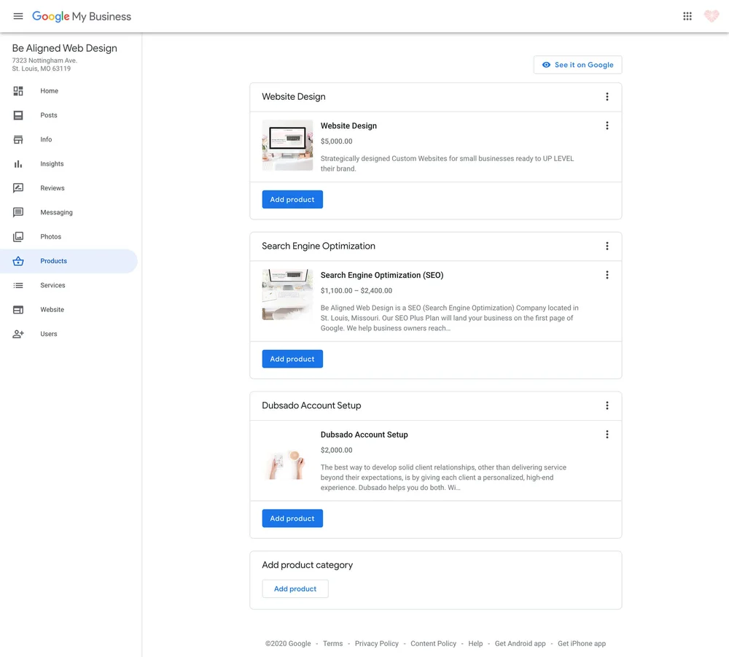Switch to the Products section
The width and height of the screenshot is (729, 657).
pyautogui.click(x=53, y=260)
